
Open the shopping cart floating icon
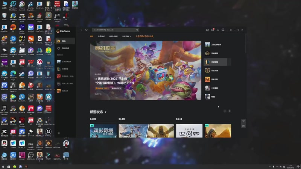[x=243, y=121]
